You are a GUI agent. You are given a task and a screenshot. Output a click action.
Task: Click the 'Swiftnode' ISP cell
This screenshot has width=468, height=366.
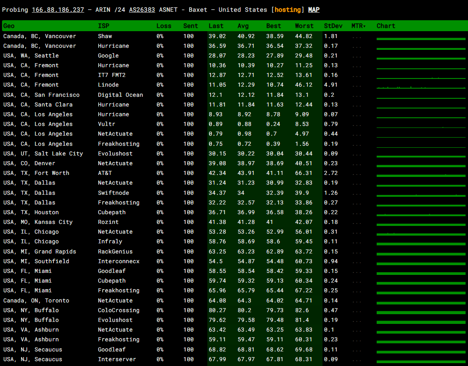click(x=114, y=193)
